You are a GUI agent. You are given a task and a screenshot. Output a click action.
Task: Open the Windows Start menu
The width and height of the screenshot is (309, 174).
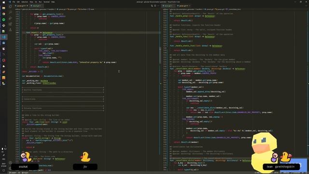3,2
